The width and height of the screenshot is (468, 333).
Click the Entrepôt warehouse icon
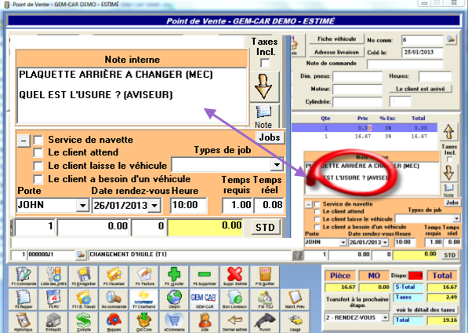[x=53, y=322]
